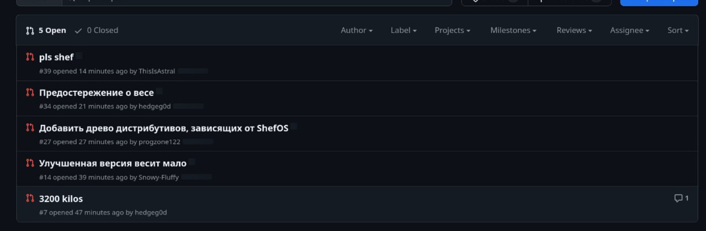
Task: Show the 0 Closed pull requests
Action: pos(97,30)
